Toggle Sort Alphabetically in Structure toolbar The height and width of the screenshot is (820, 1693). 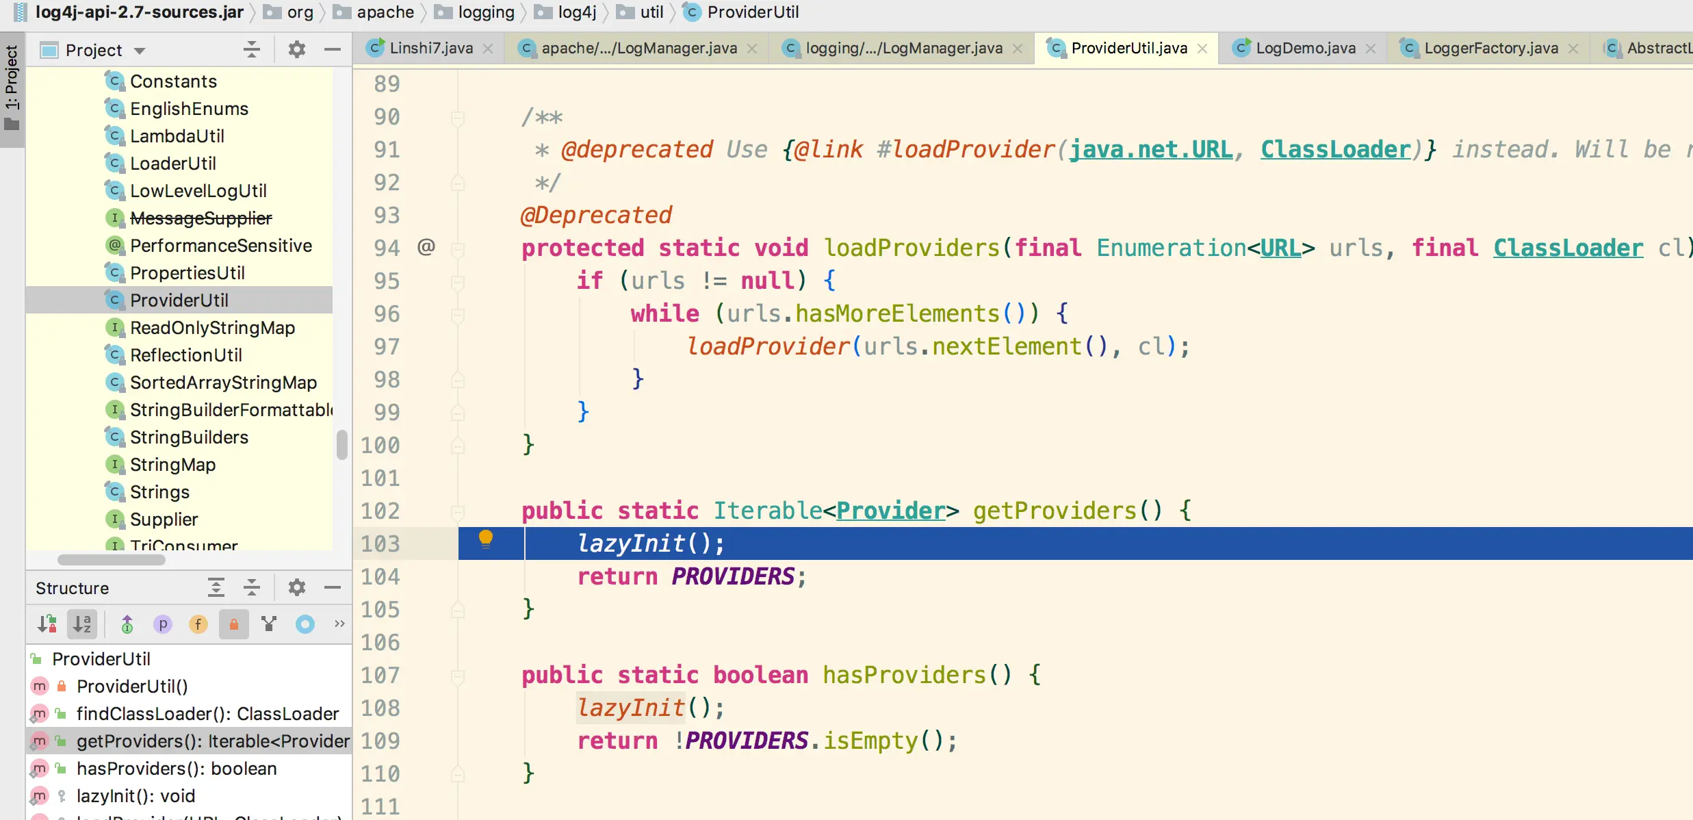click(82, 624)
